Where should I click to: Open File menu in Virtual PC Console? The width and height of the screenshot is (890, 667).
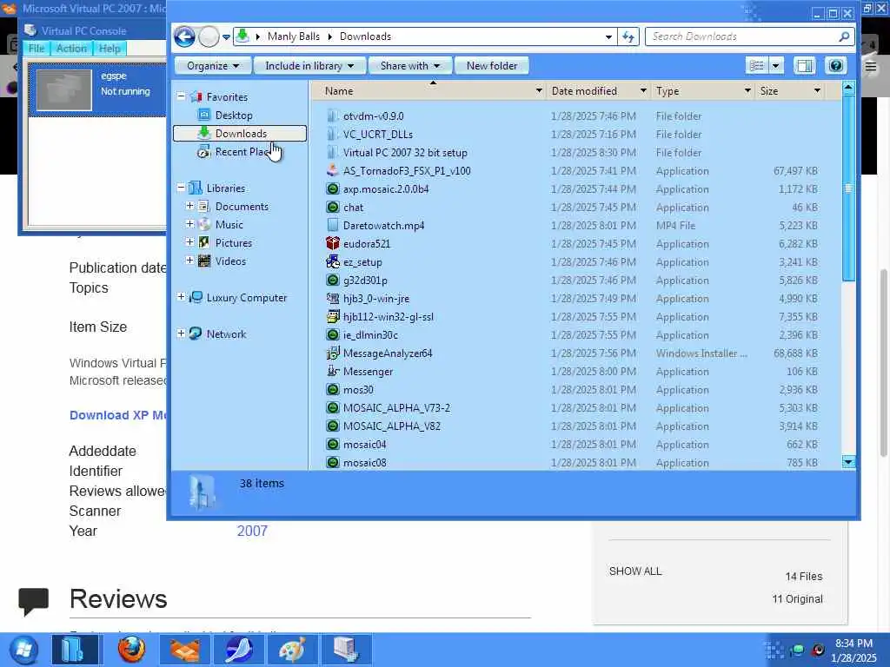tap(37, 49)
